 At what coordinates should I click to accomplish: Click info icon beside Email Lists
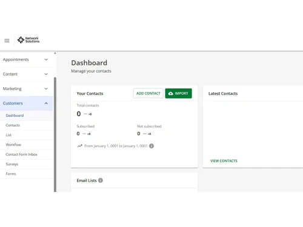click(x=101, y=180)
